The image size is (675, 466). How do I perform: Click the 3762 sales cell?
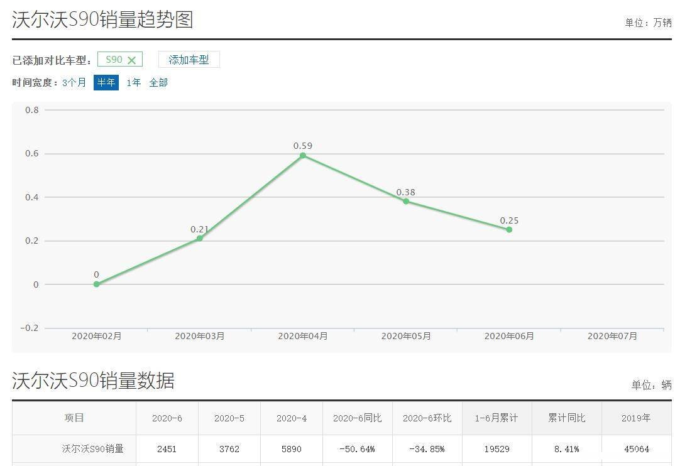[229, 449]
